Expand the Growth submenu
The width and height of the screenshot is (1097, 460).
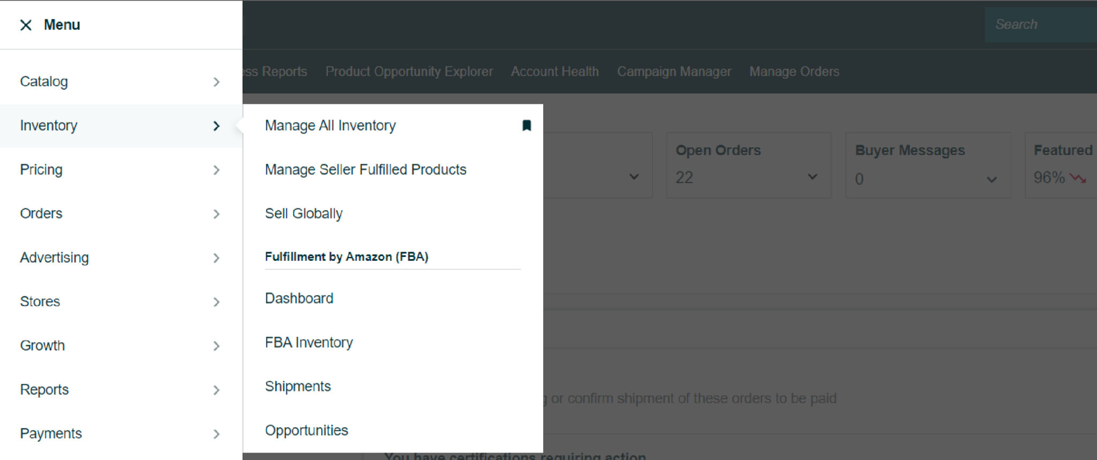[x=121, y=345]
